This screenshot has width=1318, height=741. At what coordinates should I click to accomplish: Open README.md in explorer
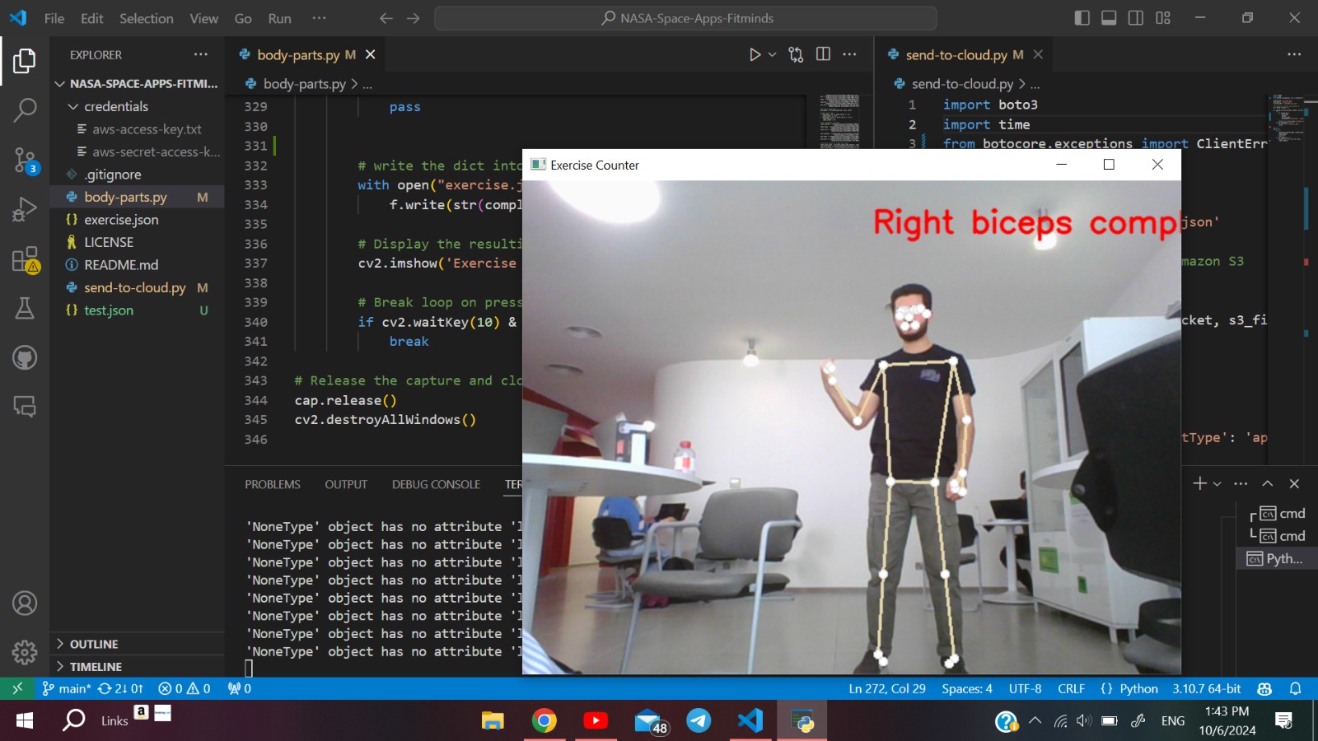click(137, 265)
